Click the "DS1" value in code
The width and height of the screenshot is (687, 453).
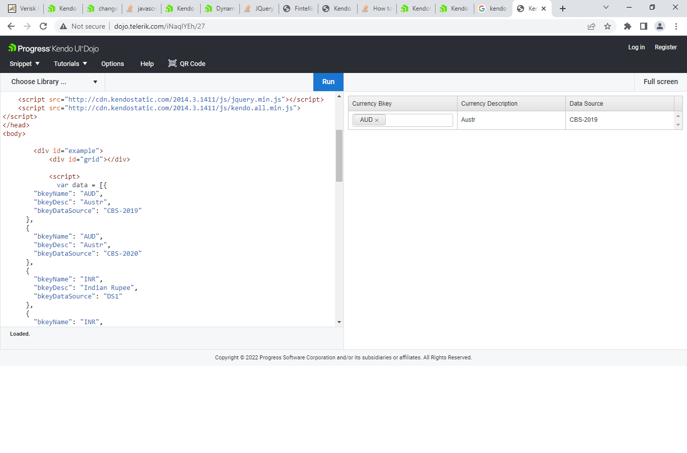click(x=113, y=296)
